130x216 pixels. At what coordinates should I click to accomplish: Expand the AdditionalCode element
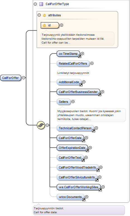coord(84,82)
